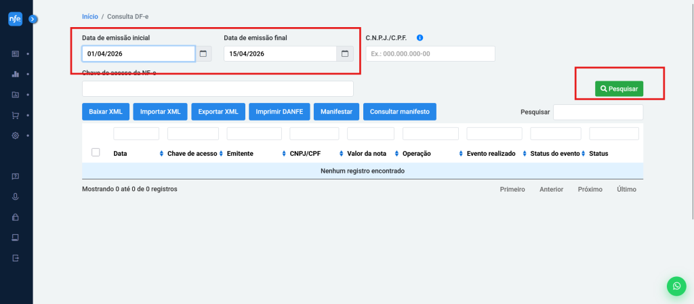Go to Próximo page in pagination

[x=590, y=190]
